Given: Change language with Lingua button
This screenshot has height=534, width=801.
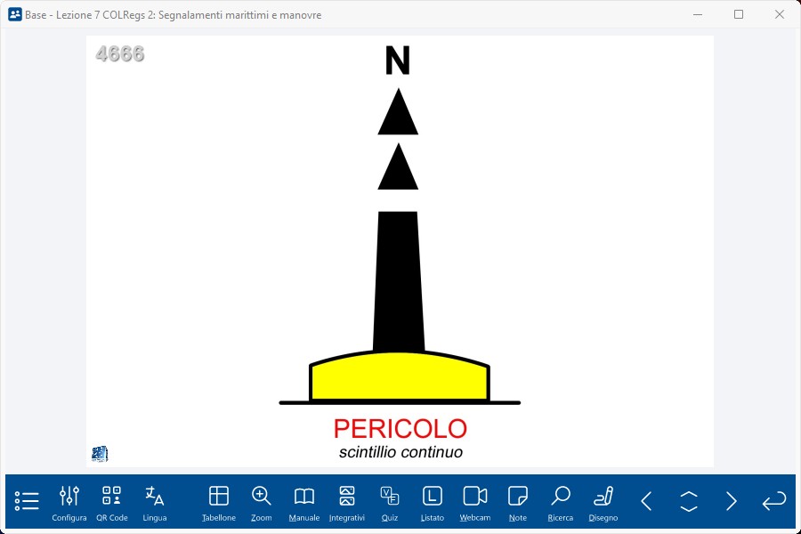Looking at the screenshot, I should (x=155, y=502).
